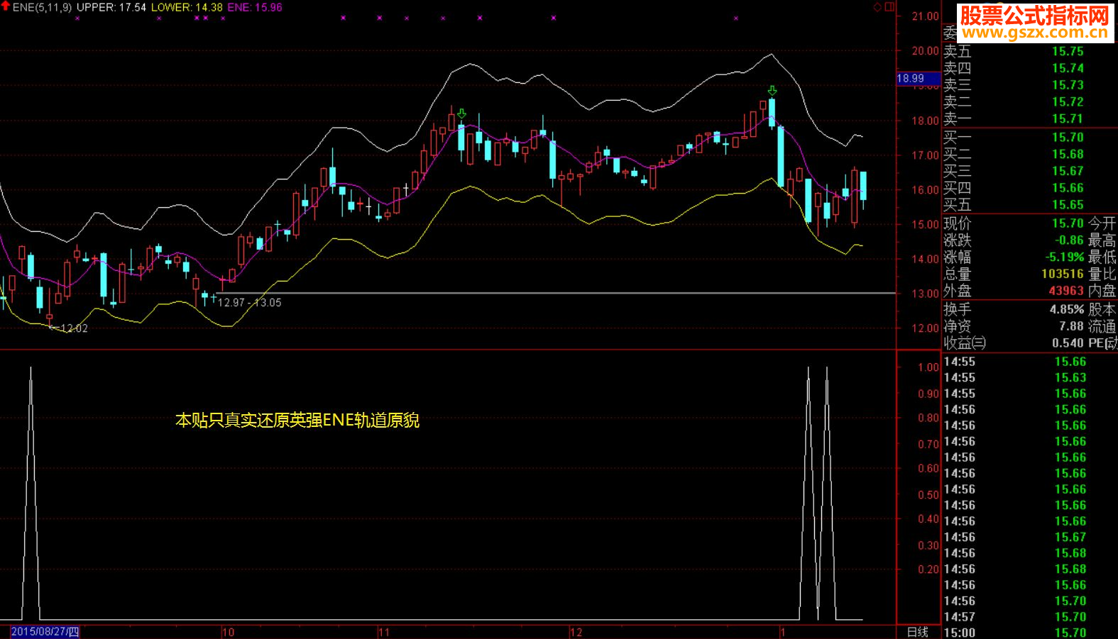The image size is (1118, 639).
Task: Click the 14:55 tick priced 15.63
Action: pos(1015,378)
